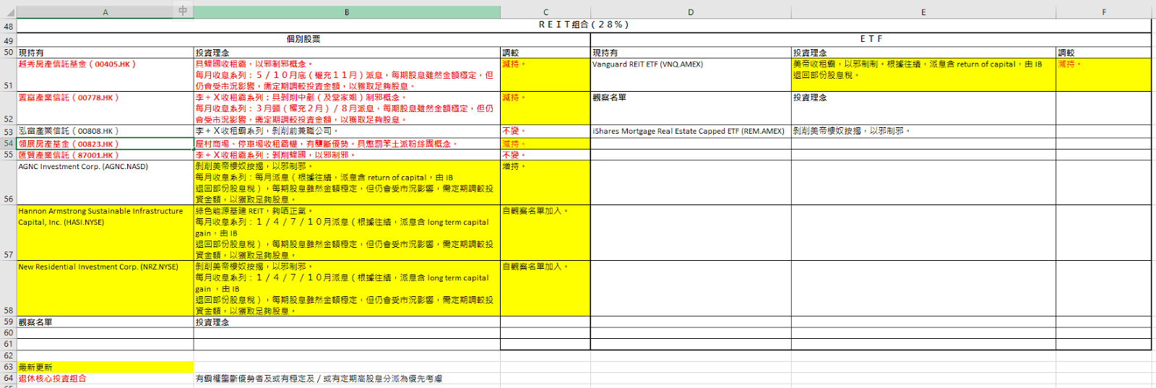The width and height of the screenshot is (1156, 388).
Task: Click '減持。' in column F for Vanguard
Action: click(1104, 75)
